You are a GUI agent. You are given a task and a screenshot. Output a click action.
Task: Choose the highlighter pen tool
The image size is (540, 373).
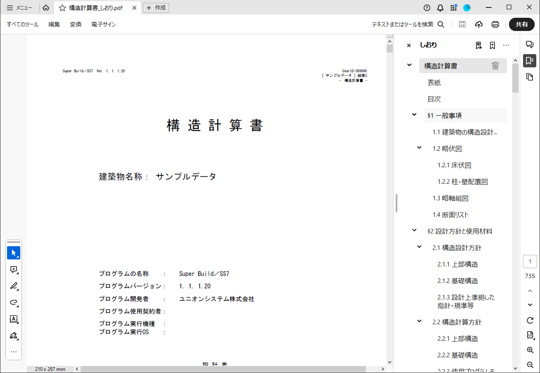tap(14, 286)
